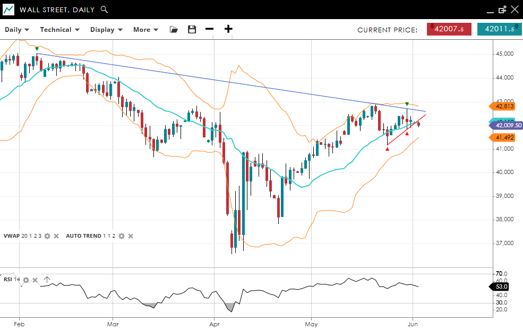Expand the Daily timeframe dropdown
523x330 pixels.
(x=17, y=30)
